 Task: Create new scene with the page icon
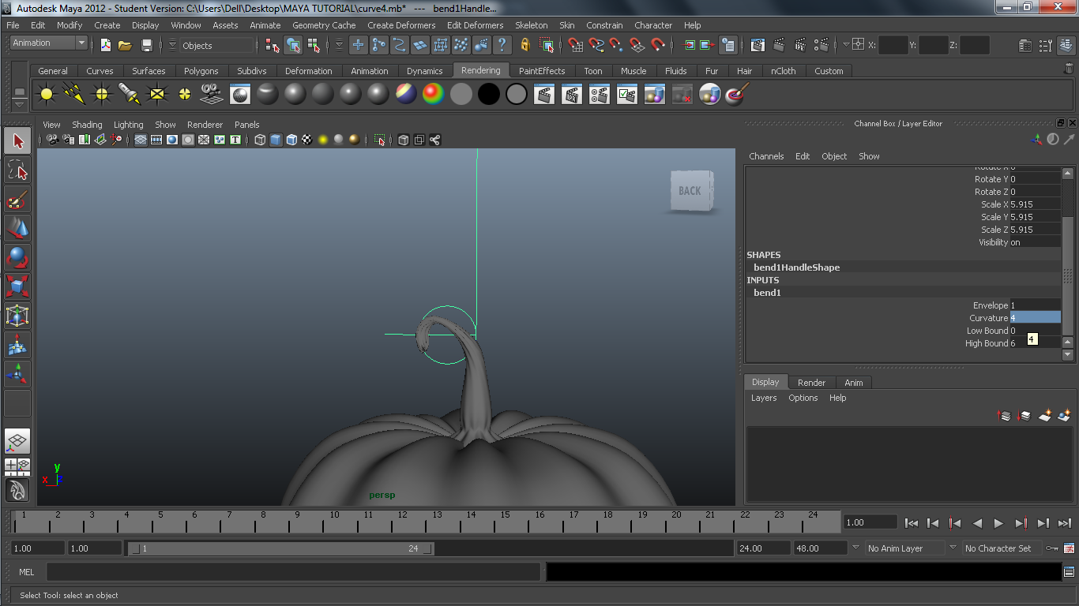(x=105, y=45)
